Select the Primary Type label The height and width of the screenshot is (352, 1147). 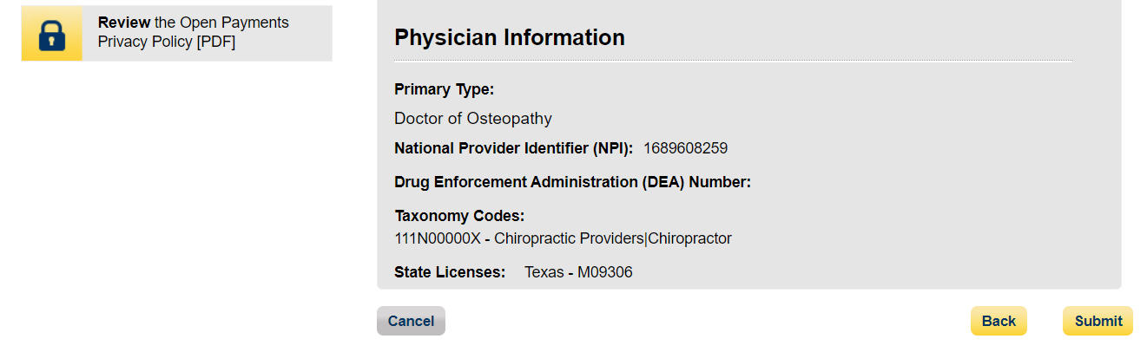[x=444, y=89]
